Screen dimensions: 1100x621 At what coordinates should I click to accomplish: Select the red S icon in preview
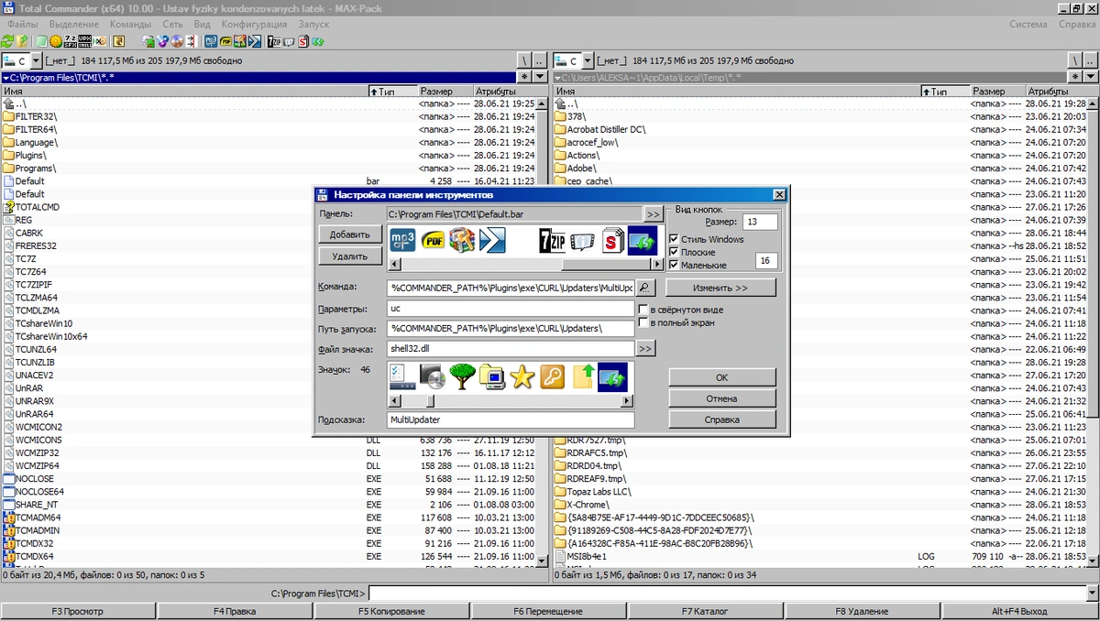pyautogui.click(x=612, y=241)
